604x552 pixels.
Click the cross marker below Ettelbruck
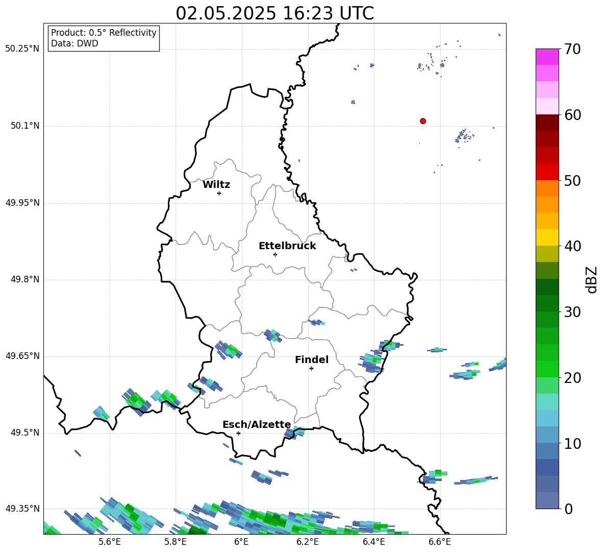pyautogui.click(x=275, y=254)
